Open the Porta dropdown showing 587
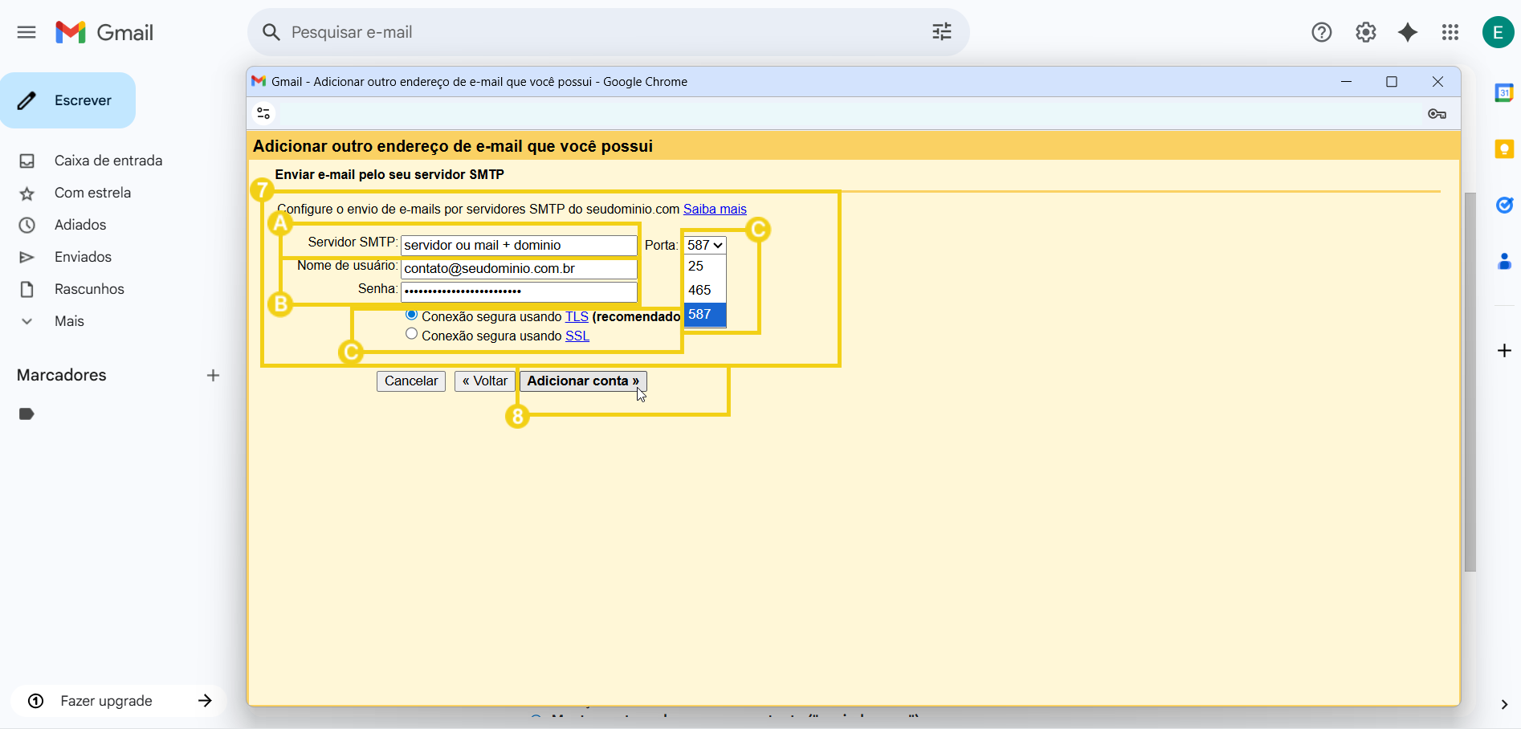Image resolution: width=1521 pixels, height=729 pixels. (x=705, y=245)
